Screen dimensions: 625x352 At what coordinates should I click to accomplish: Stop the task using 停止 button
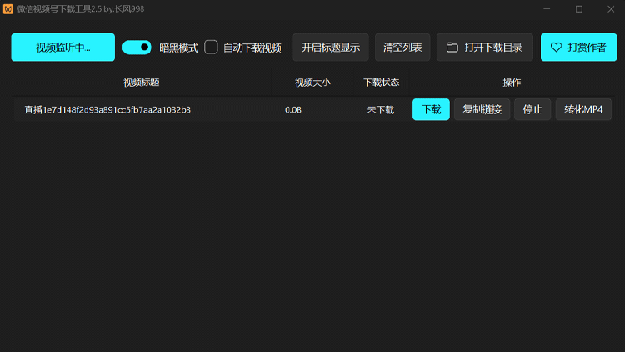(x=532, y=109)
